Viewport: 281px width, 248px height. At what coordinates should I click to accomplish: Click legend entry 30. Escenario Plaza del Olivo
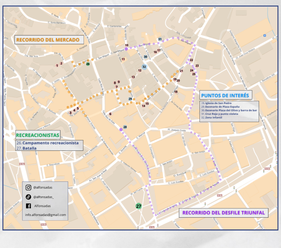[229, 110]
